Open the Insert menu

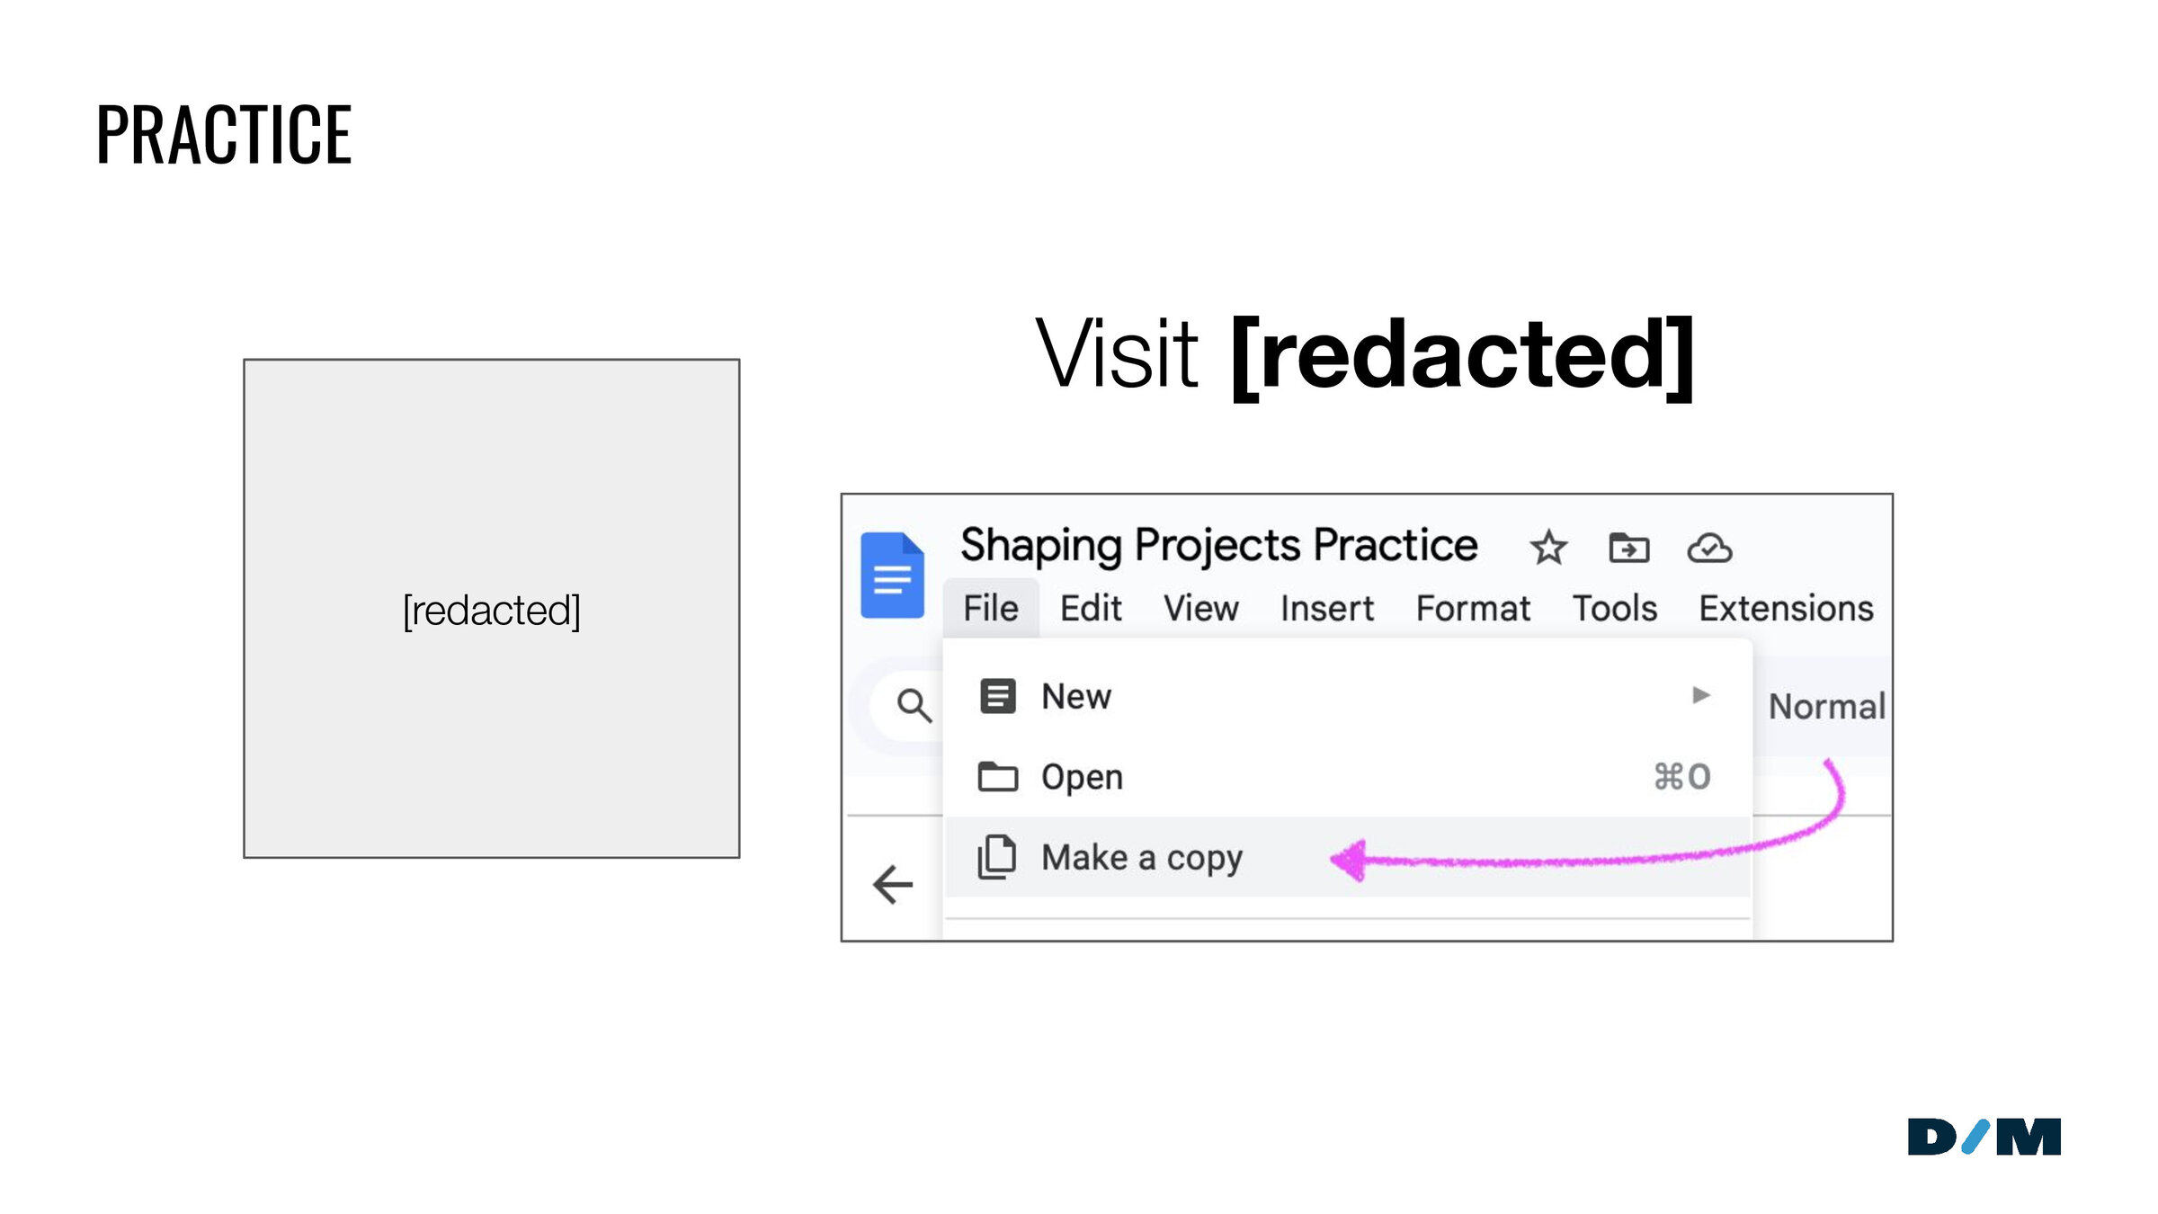coord(1327,609)
